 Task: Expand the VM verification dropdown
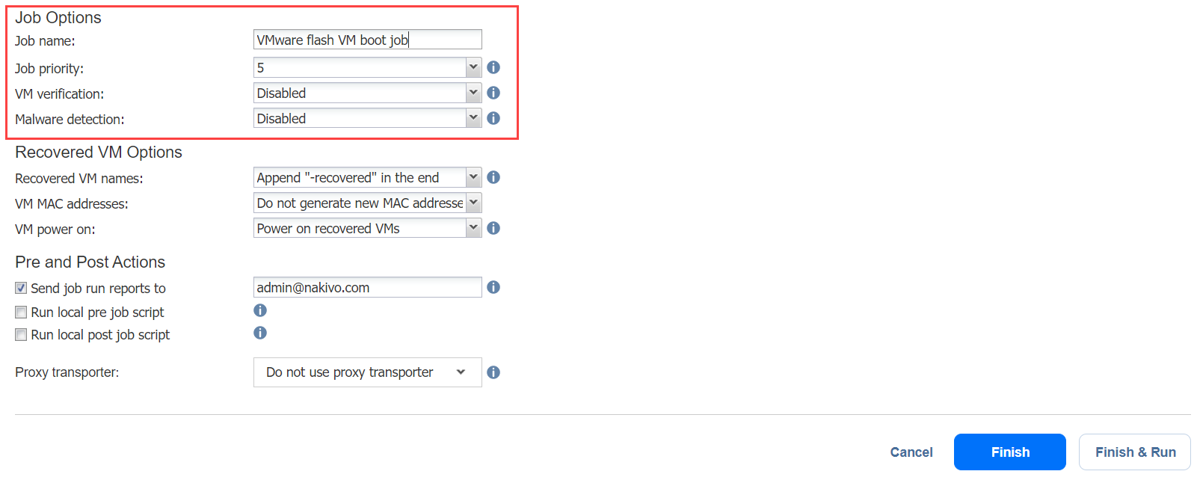[x=367, y=93]
